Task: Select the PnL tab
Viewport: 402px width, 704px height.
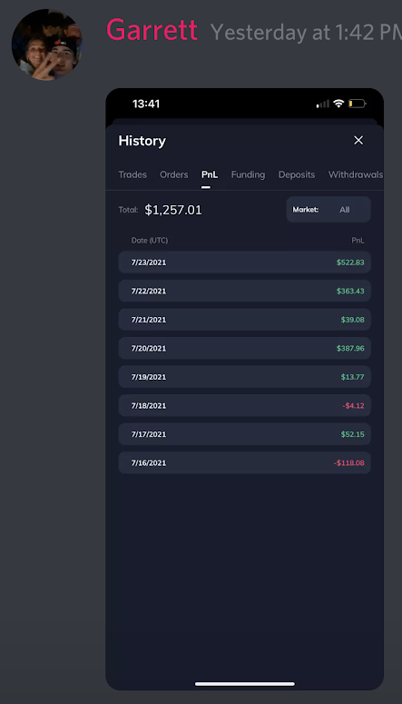Action: [x=210, y=174]
